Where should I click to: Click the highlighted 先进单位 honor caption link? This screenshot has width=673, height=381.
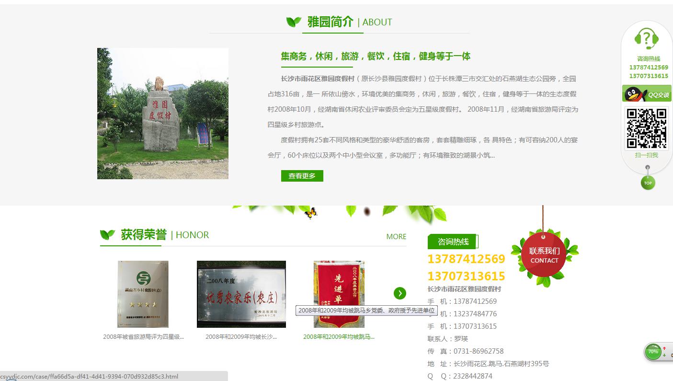click(x=339, y=337)
